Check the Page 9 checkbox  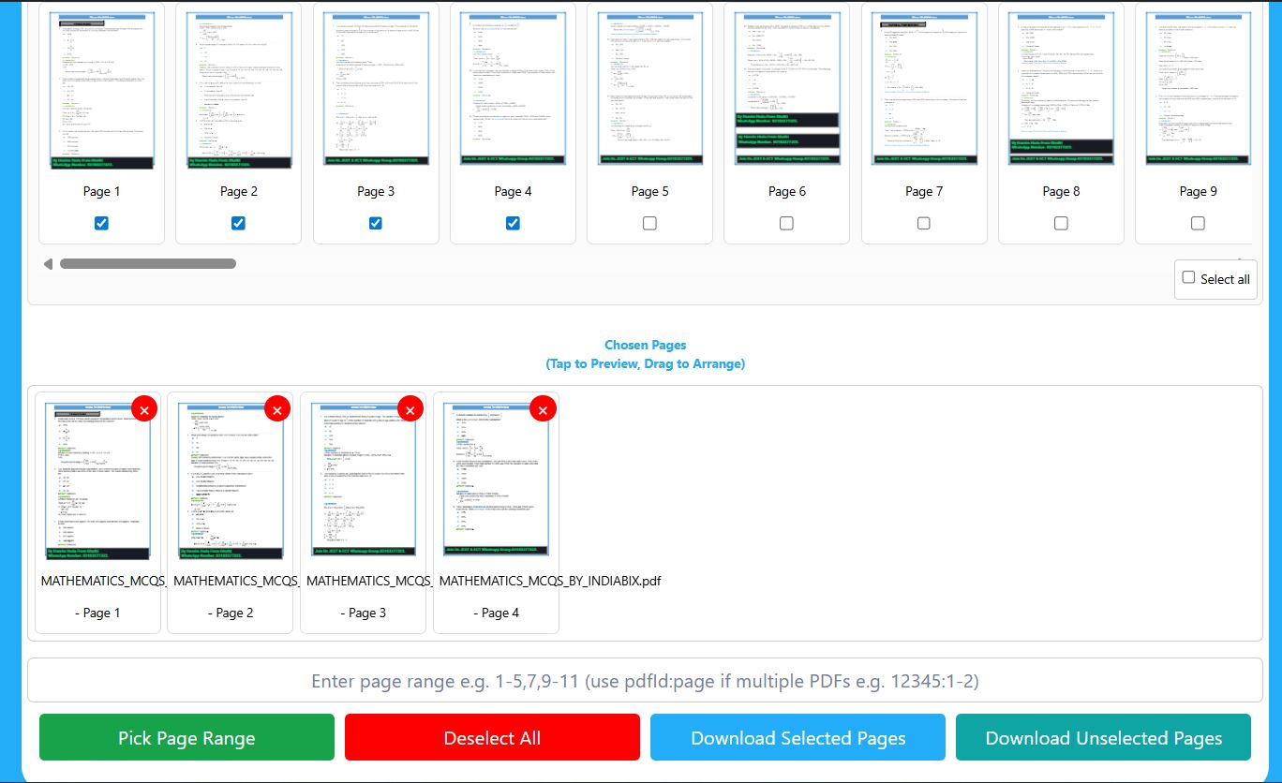point(1198,223)
